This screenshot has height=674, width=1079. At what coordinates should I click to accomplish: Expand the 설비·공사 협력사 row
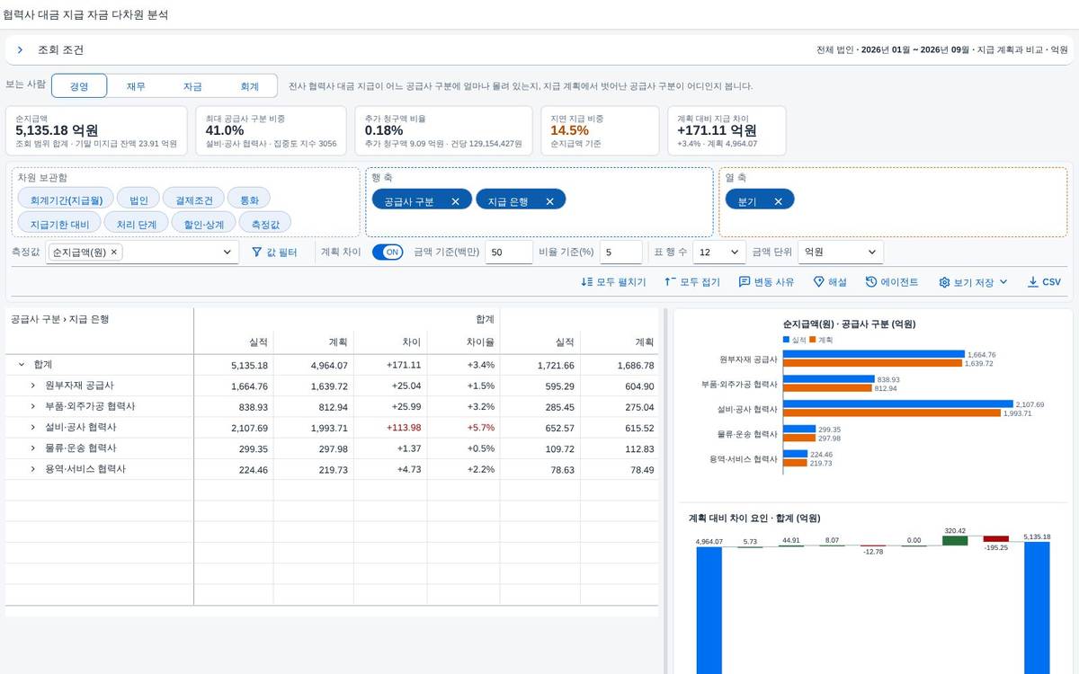point(33,428)
